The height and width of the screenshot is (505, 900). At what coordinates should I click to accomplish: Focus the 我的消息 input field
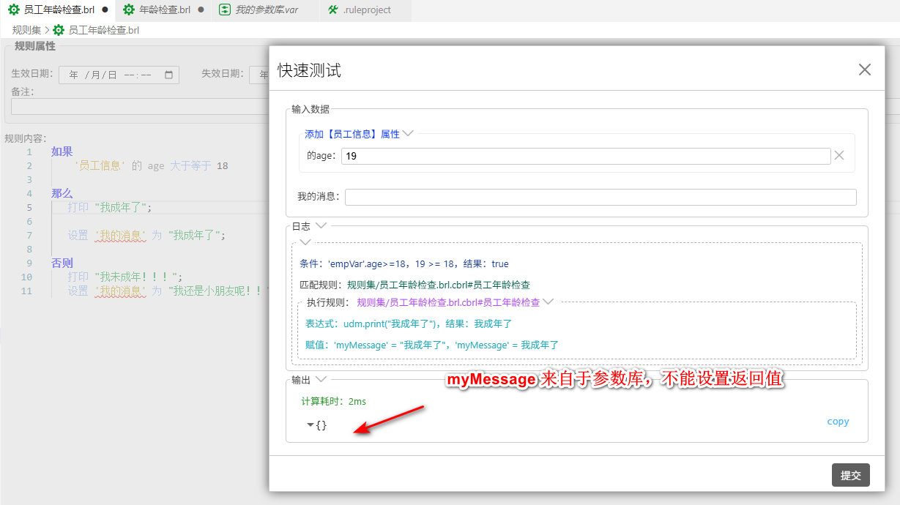600,197
